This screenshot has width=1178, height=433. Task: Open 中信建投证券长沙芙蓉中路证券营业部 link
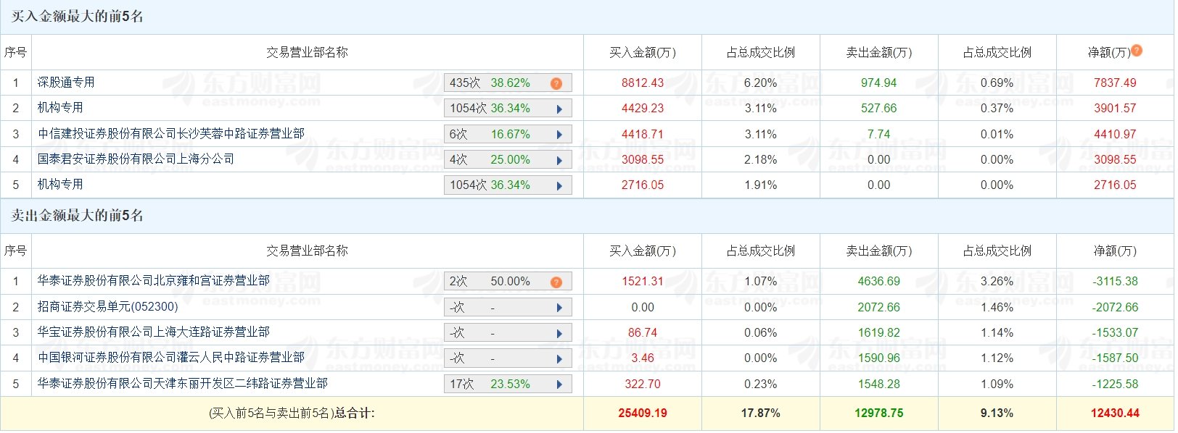pyautogui.click(x=171, y=133)
